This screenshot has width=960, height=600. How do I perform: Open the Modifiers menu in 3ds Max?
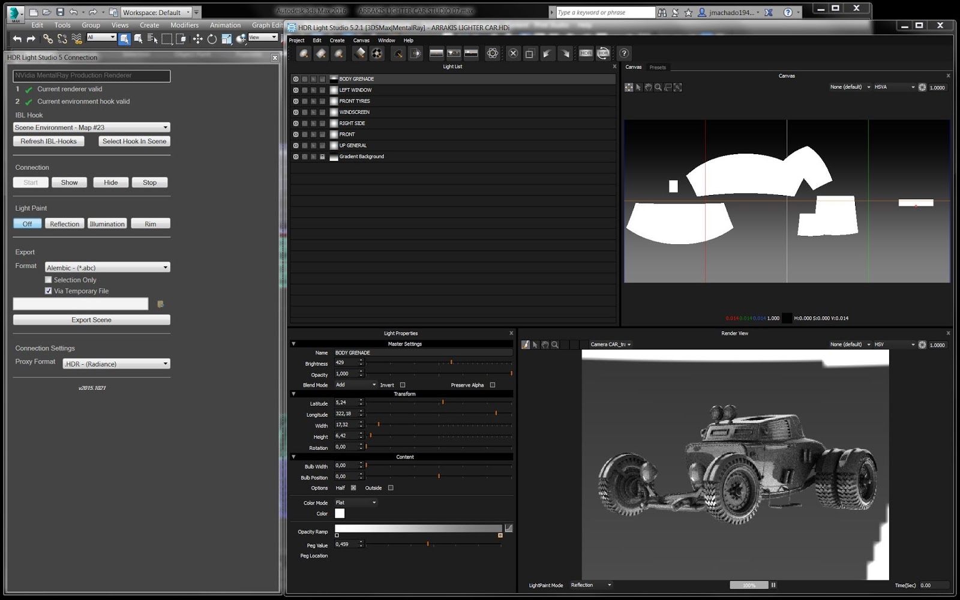coord(184,25)
